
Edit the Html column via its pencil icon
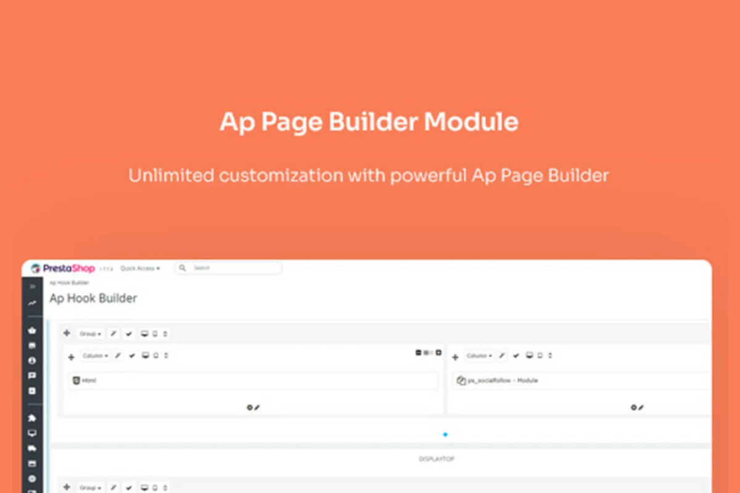[x=117, y=356]
